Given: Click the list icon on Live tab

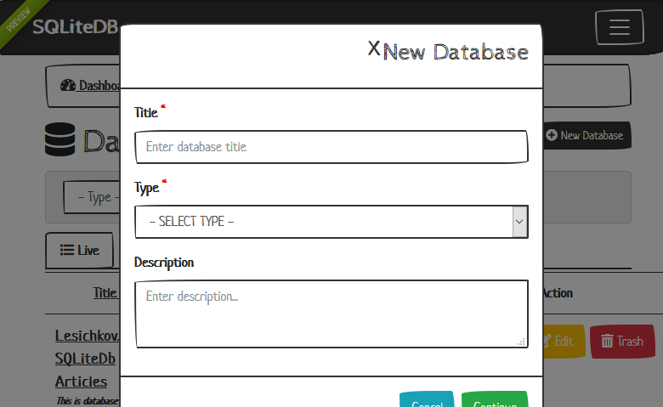Looking at the screenshot, I should point(66,250).
